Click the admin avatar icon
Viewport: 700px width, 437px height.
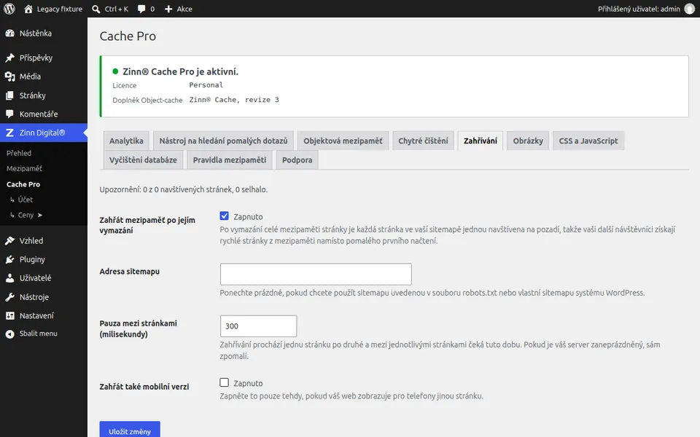[x=690, y=9]
